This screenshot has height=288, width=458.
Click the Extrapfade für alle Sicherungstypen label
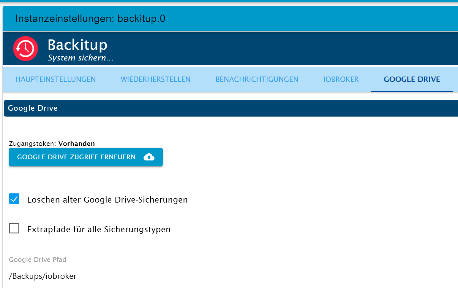pos(99,229)
